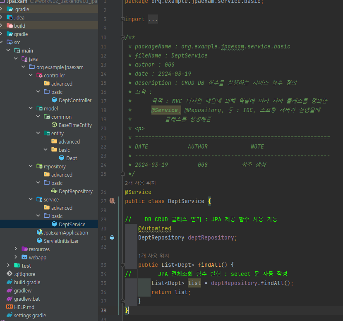The height and width of the screenshot is (321, 343).
Task: Click the resources folder icon
Action: click(x=24, y=249)
